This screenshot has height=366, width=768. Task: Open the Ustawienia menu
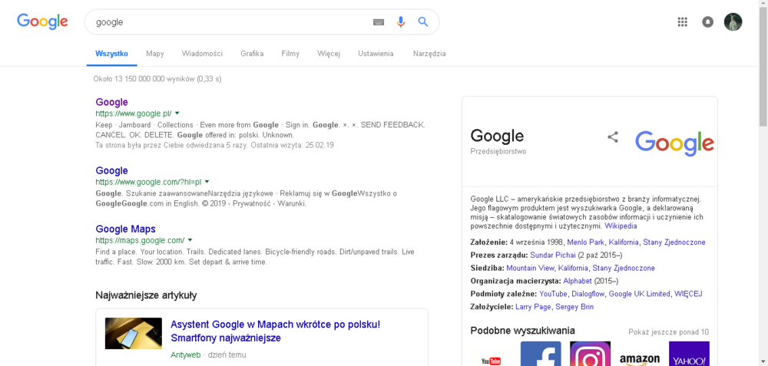coord(376,54)
